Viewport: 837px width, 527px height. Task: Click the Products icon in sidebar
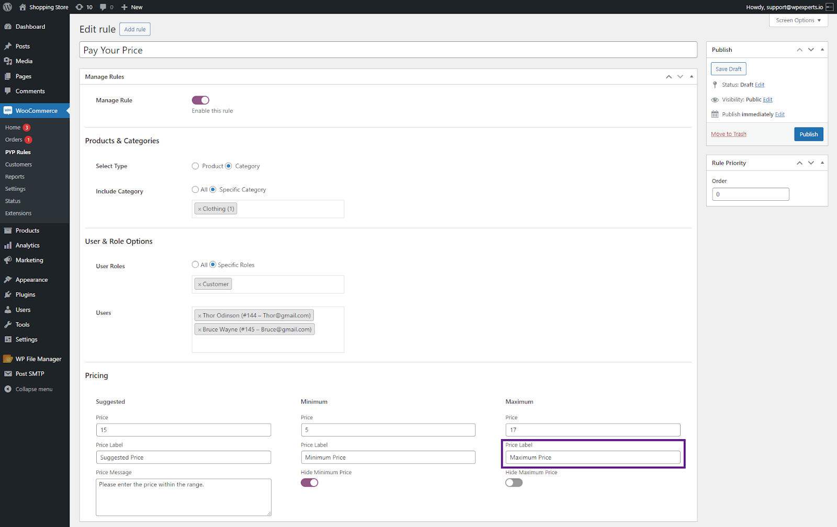tap(8, 231)
